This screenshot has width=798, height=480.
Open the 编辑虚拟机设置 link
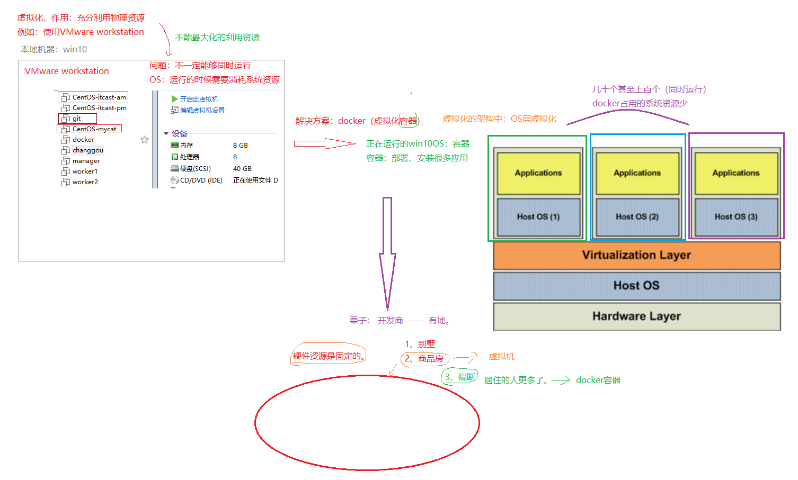click(202, 110)
